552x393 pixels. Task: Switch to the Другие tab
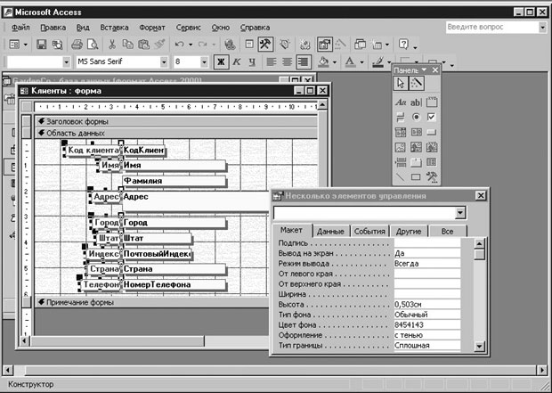(409, 232)
